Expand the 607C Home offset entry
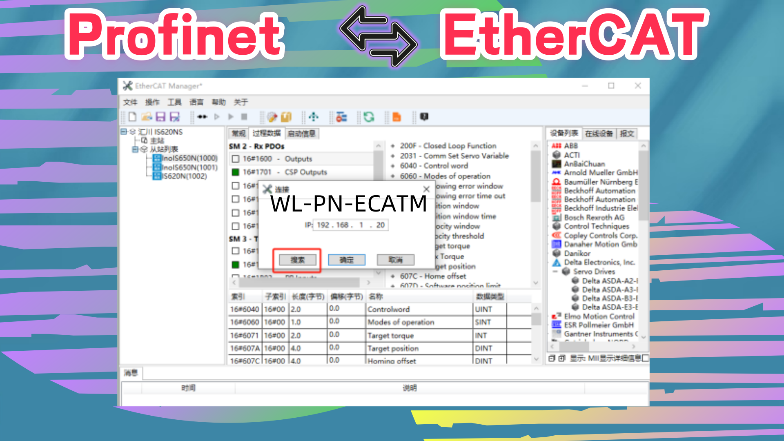This screenshot has height=441, width=784. [x=393, y=276]
